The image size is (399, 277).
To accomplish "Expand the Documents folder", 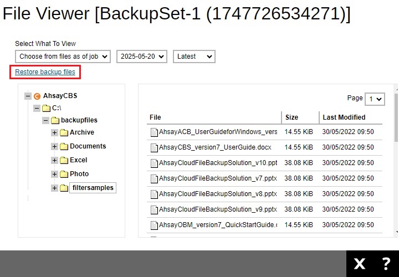I will click(x=54, y=146).
